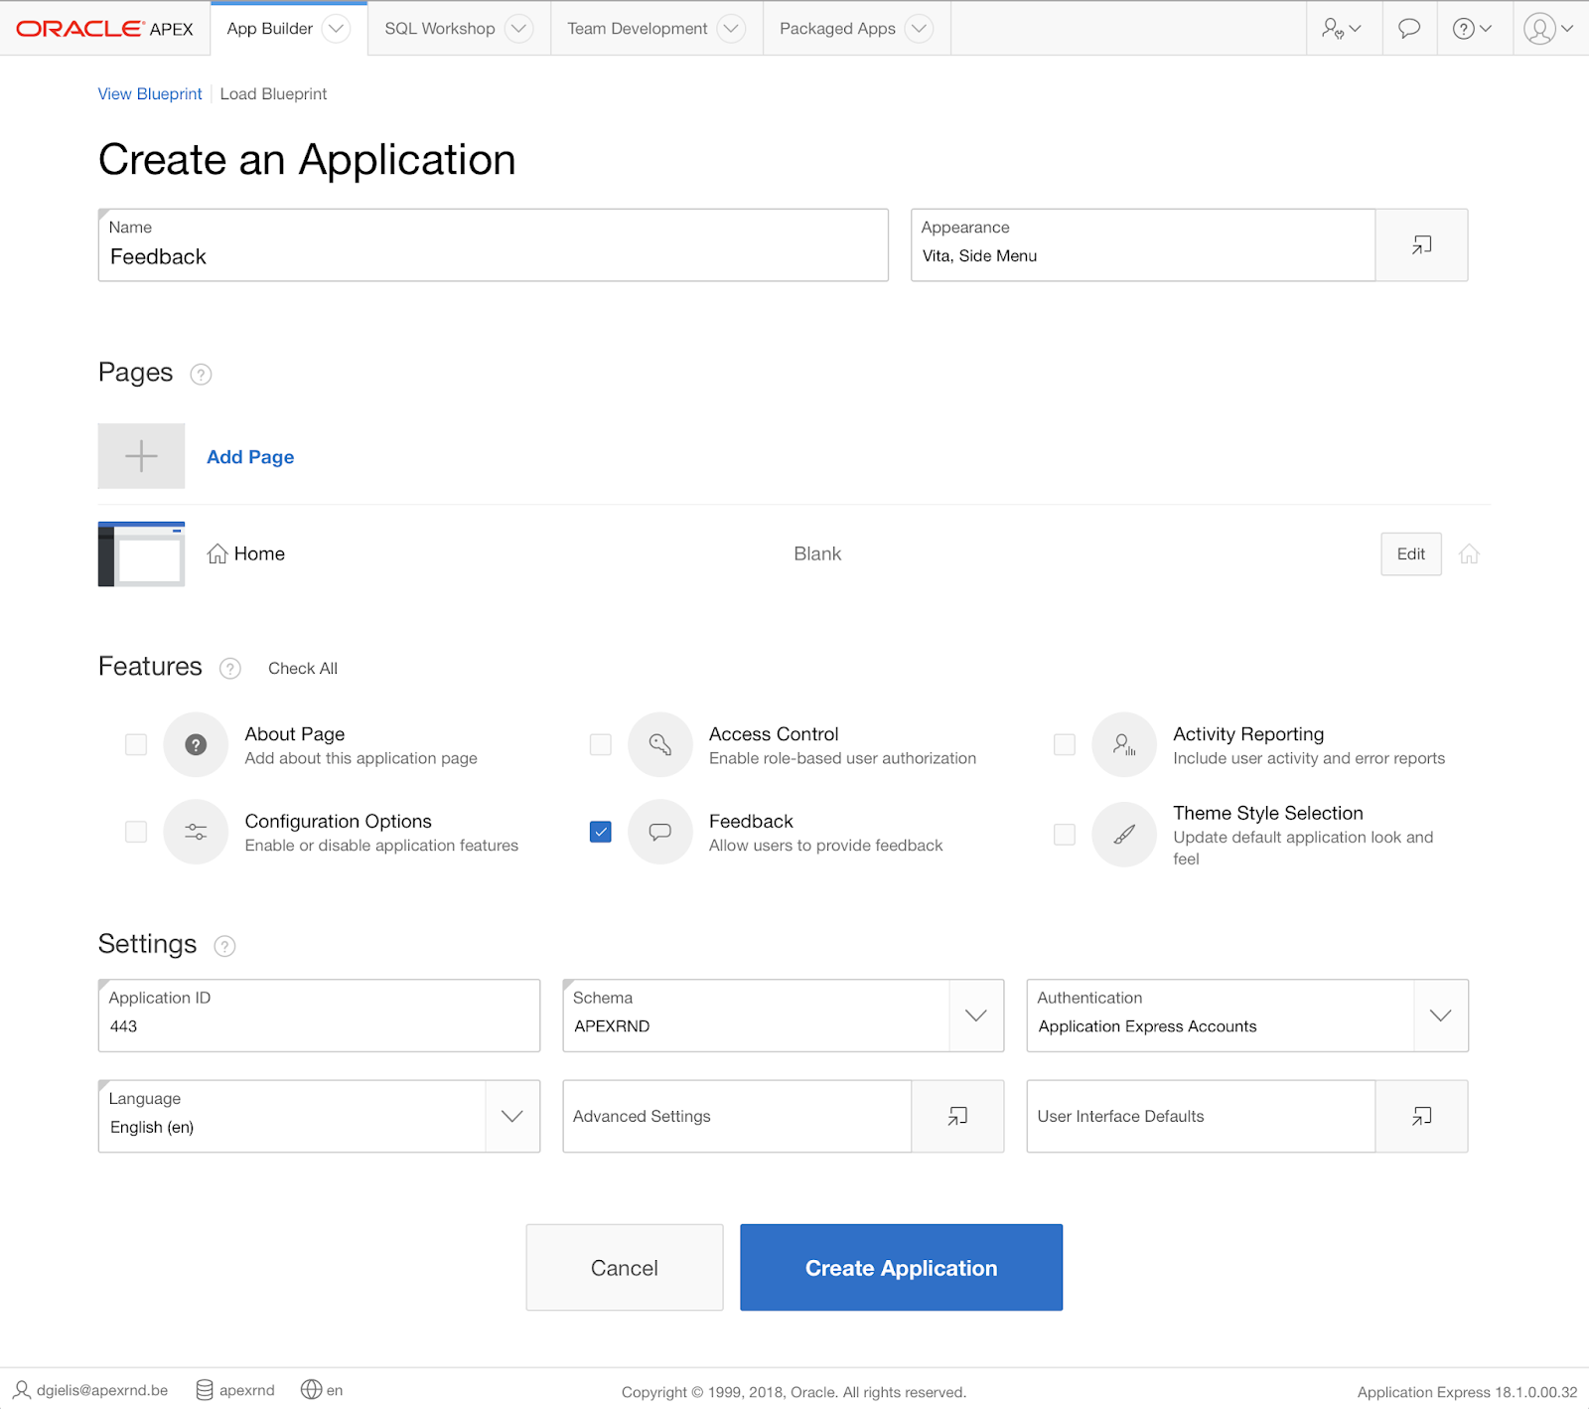Image resolution: width=1589 pixels, height=1409 pixels.
Task: Switch to the SQL Workshop tab
Action: click(x=440, y=29)
